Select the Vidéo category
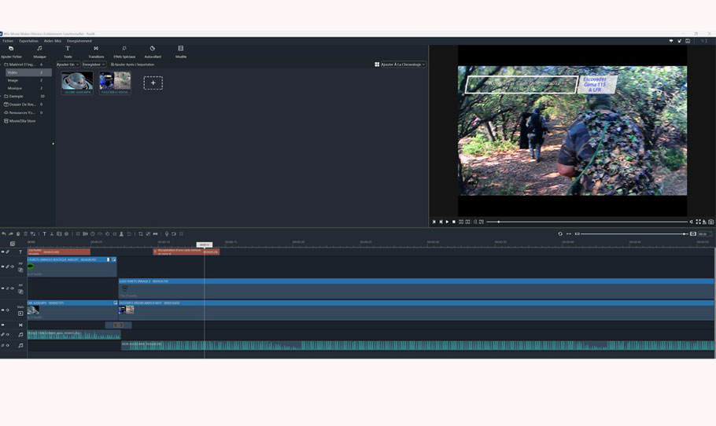This screenshot has width=716, height=426. tap(28, 72)
